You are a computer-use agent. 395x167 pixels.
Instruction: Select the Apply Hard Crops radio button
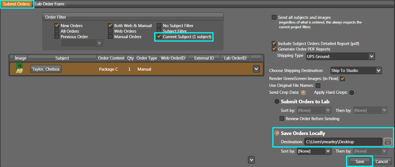point(352,92)
